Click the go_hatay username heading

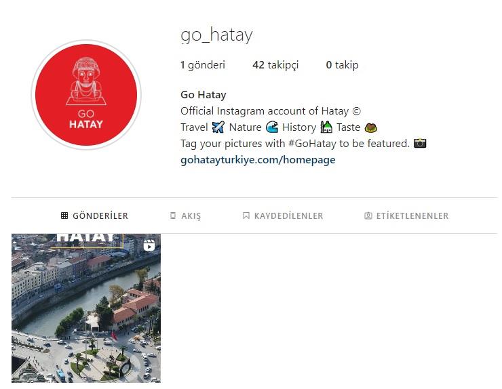pyautogui.click(x=217, y=35)
